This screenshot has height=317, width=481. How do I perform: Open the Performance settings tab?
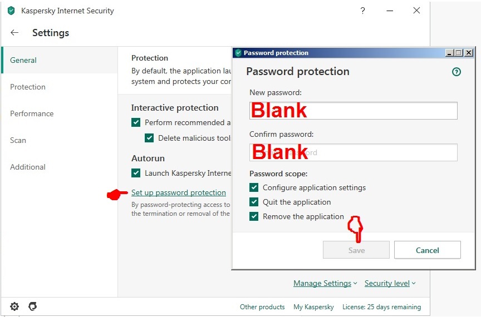pyautogui.click(x=32, y=113)
